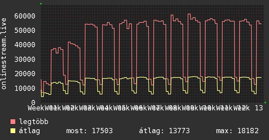Click the 0 y-axis label
The width and height of the screenshot is (269, 140).
click(x=33, y=103)
